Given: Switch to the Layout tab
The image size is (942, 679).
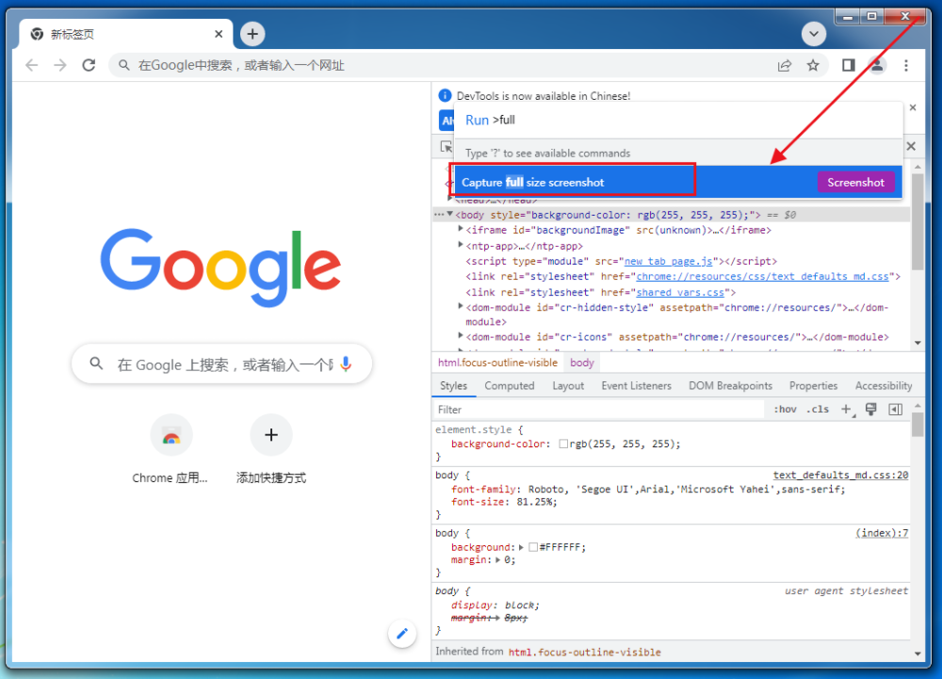Looking at the screenshot, I should pyautogui.click(x=568, y=386).
